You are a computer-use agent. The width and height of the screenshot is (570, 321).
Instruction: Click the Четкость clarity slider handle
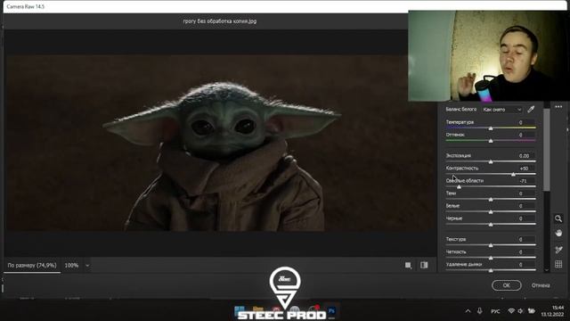491,258
